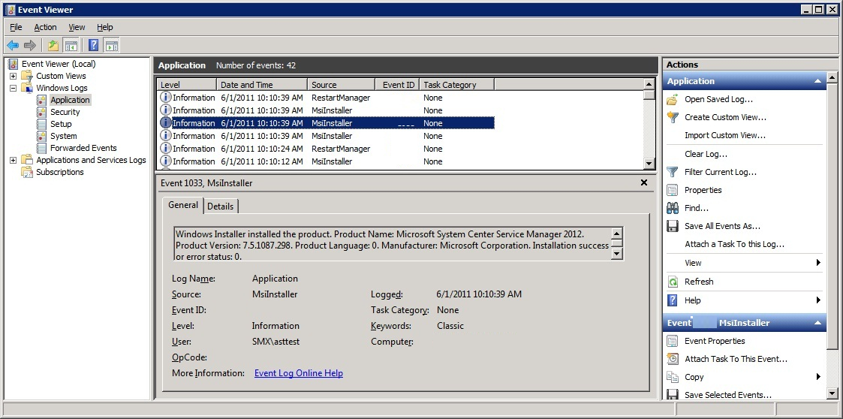Select Event Viewer (Local) root node
843x419 pixels.
click(59, 64)
